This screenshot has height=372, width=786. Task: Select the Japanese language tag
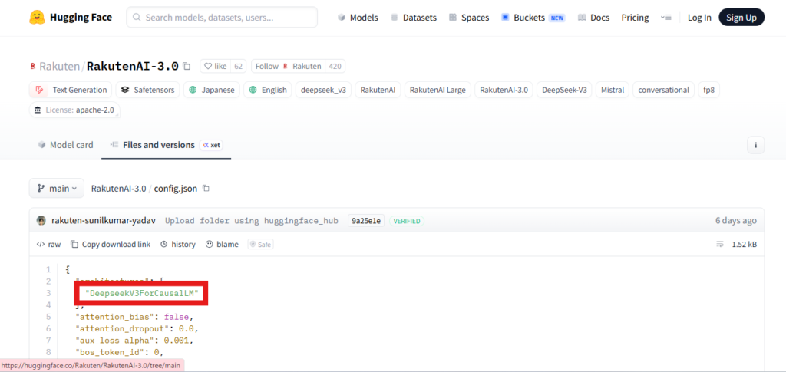click(212, 90)
